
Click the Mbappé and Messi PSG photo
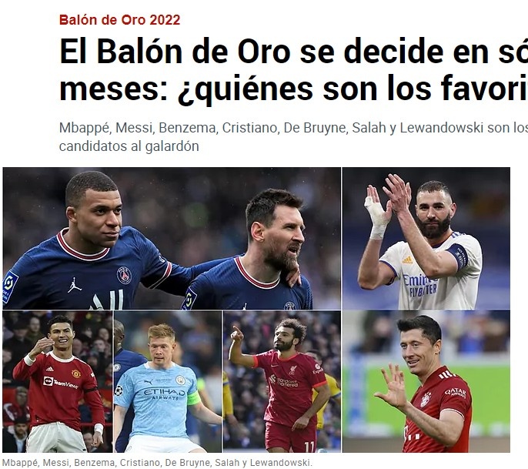[x=172, y=239]
